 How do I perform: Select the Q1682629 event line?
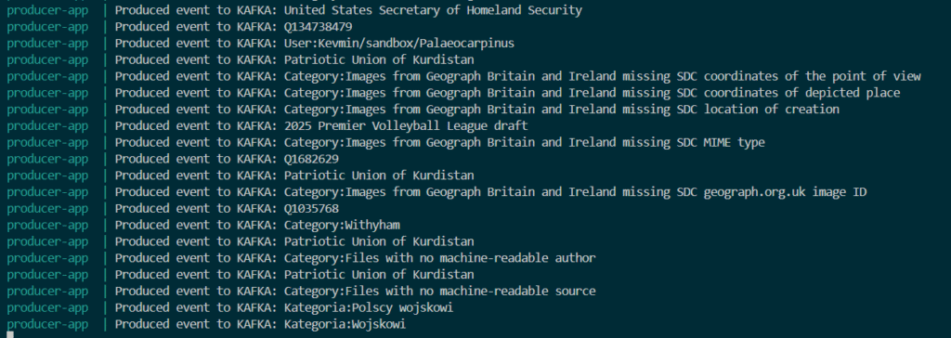[173, 159]
